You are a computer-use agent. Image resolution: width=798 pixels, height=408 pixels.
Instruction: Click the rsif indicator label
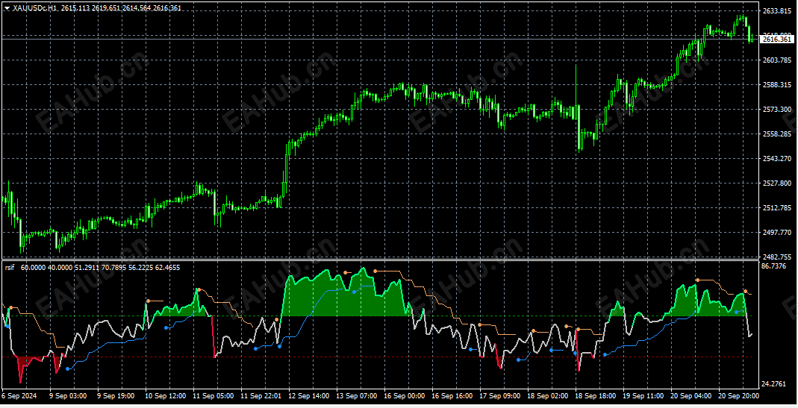(10, 267)
